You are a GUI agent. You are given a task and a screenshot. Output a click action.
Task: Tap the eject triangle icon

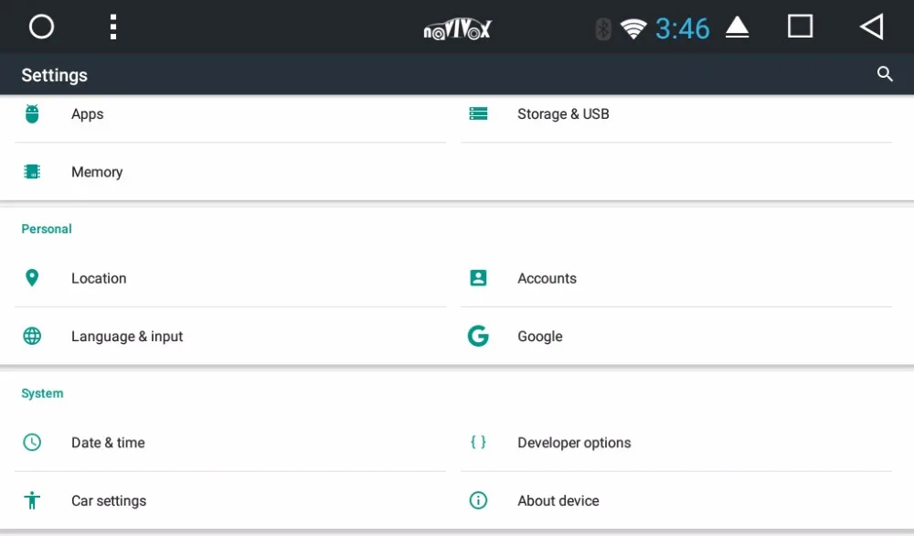tap(737, 28)
